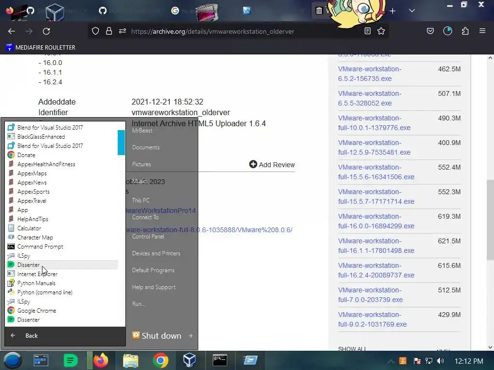The image size is (494, 370).
Task: Click Add Review link
Action: pyautogui.click(x=272, y=165)
